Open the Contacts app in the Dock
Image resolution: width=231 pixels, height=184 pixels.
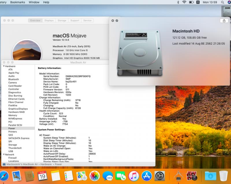[x=29, y=176]
